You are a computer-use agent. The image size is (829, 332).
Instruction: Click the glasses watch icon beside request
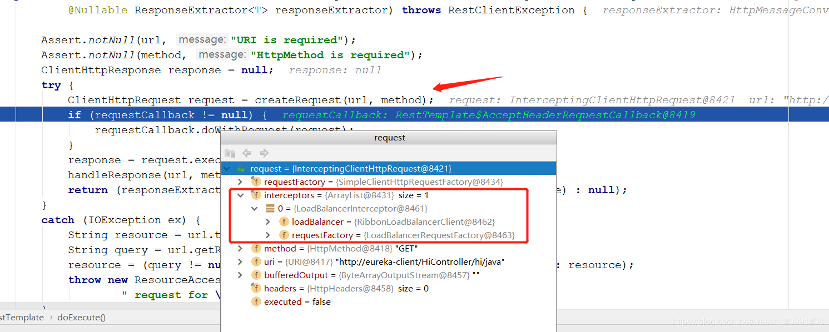click(x=241, y=168)
